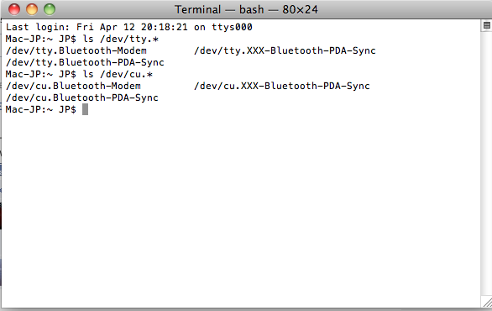492x311 pixels.
Task: Click on /dev/cu.XXX-Bluetooth-PDA-Sync entry
Action: click(x=282, y=86)
